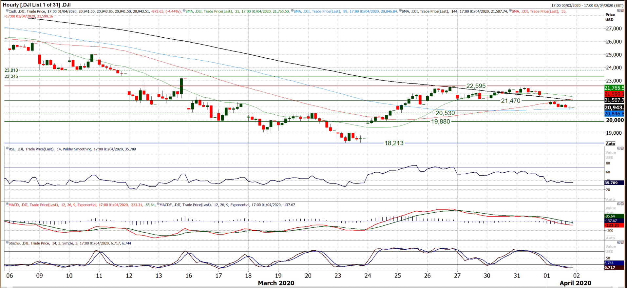Viewport: 627px width, 288px height.
Task: Select the blue SMA 89 legend text
Action: point(346,11)
